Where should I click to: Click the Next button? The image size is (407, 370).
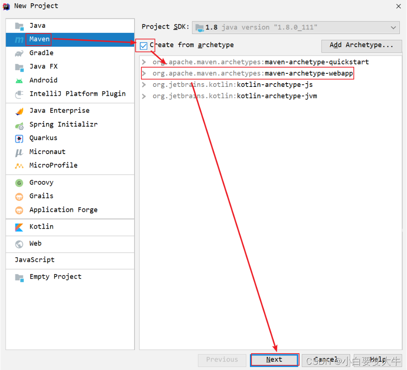point(274,359)
